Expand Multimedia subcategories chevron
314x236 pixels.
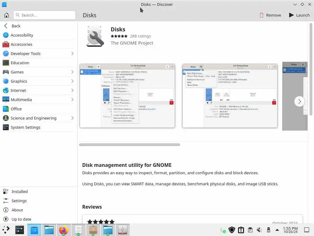click(x=72, y=100)
